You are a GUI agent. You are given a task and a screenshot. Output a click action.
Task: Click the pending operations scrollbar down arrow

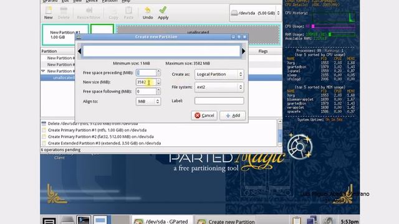pos(280,144)
